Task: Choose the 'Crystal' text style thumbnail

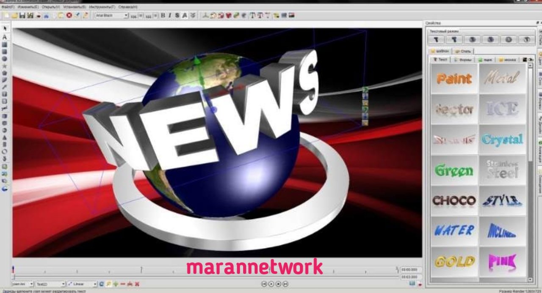Action: click(x=502, y=139)
